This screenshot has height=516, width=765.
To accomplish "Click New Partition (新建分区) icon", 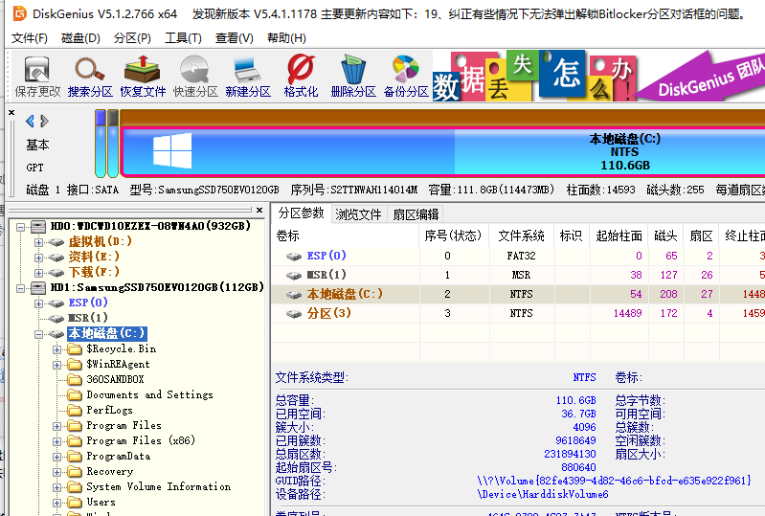I will click(x=248, y=76).
